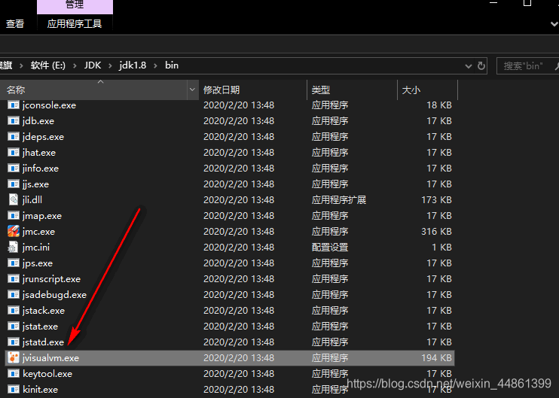The width and height of the screenshot is (559, 398).
Task: Select the jsadebugd.exe file name
Action: pos(54,295)
